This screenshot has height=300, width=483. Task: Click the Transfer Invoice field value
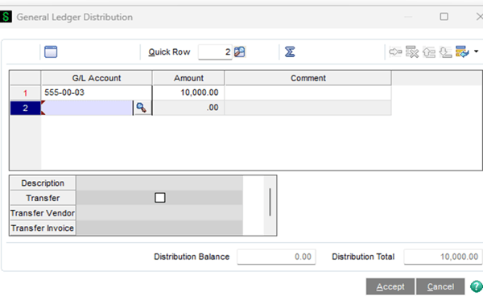pyautogui.click(x=159, y=228)
